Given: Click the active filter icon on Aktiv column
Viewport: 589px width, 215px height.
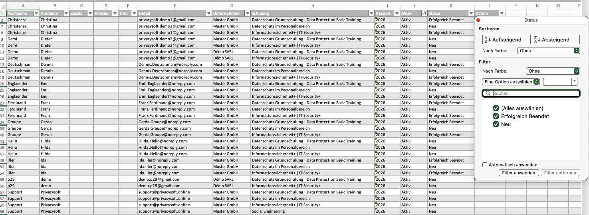Looking at the screenshot, I should 424,14.
